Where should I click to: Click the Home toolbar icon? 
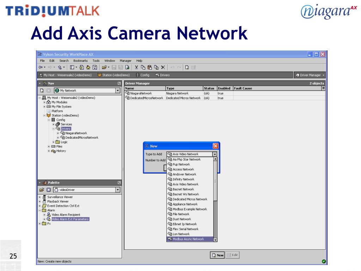88,67
